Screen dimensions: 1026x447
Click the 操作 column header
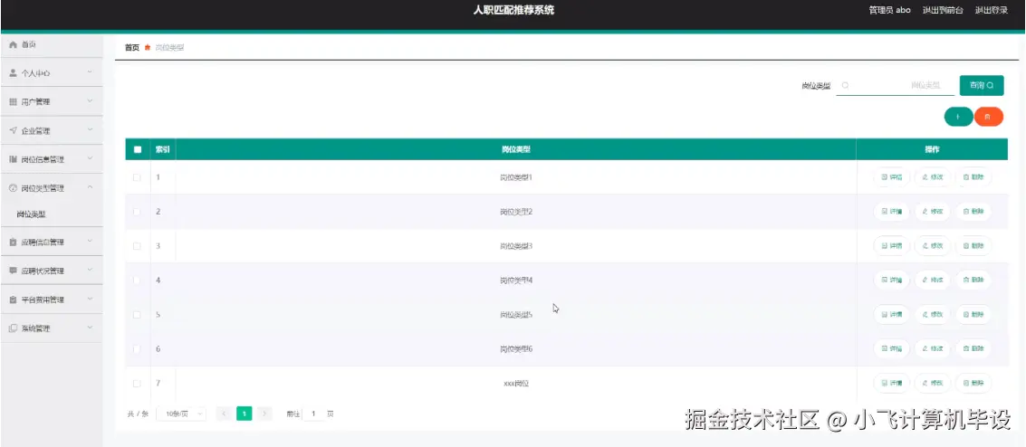933,149
